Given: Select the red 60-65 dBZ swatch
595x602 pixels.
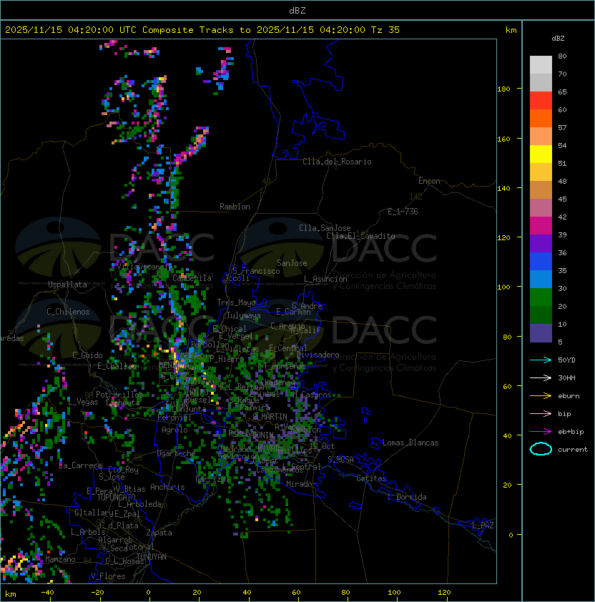Looking at the screenshot, I should [x=541, y=101].
